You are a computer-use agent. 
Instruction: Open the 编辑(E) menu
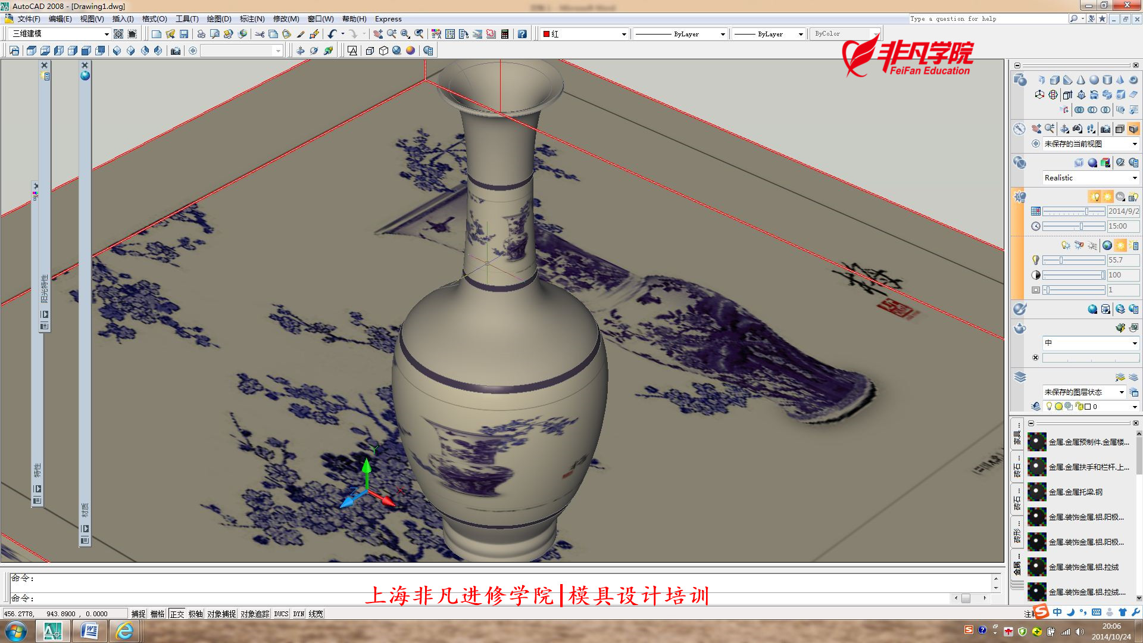click(x=60, y=19)
